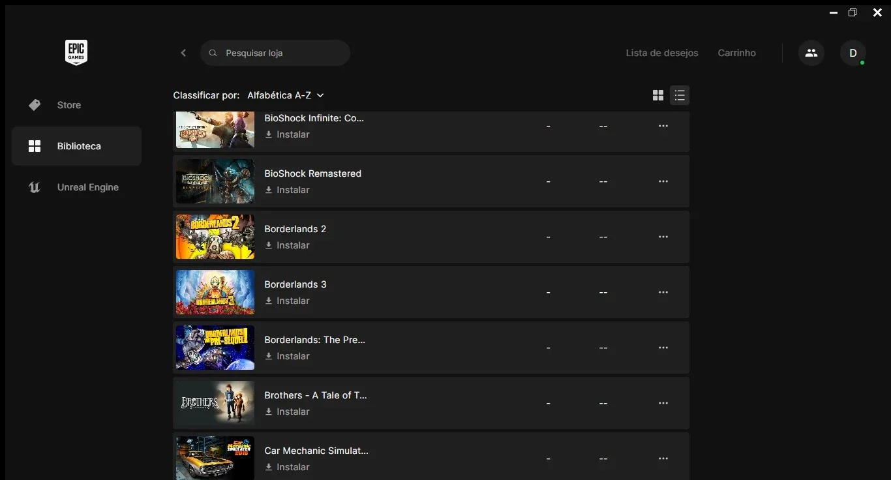
Task: Switch to grid view
Action: click(658, 96)
